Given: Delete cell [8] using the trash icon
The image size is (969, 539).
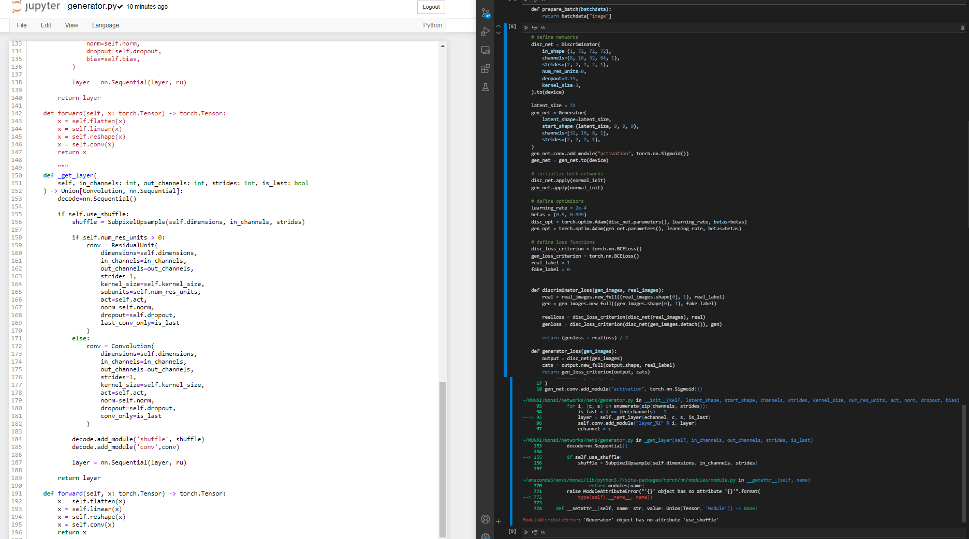Looking at the screenshot, I should (961, 28).
